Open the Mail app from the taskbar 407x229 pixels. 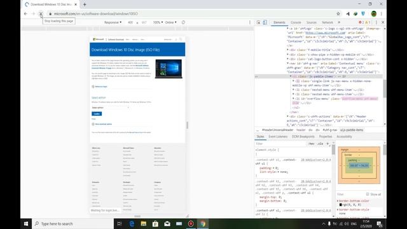point(167,223)
